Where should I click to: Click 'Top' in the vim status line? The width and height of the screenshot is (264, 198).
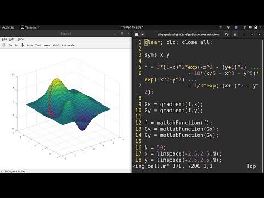tap(251, 166)
